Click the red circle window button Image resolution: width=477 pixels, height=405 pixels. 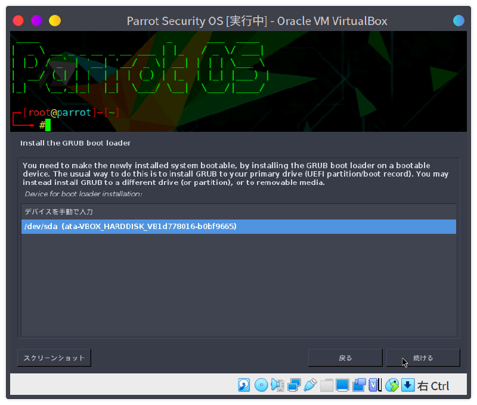[x=18, y=21]
